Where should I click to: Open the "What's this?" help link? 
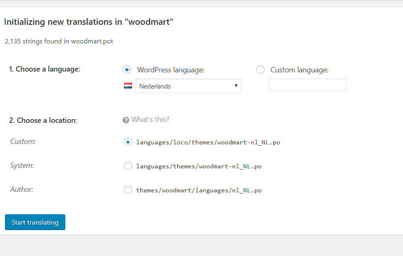[150, 120]
